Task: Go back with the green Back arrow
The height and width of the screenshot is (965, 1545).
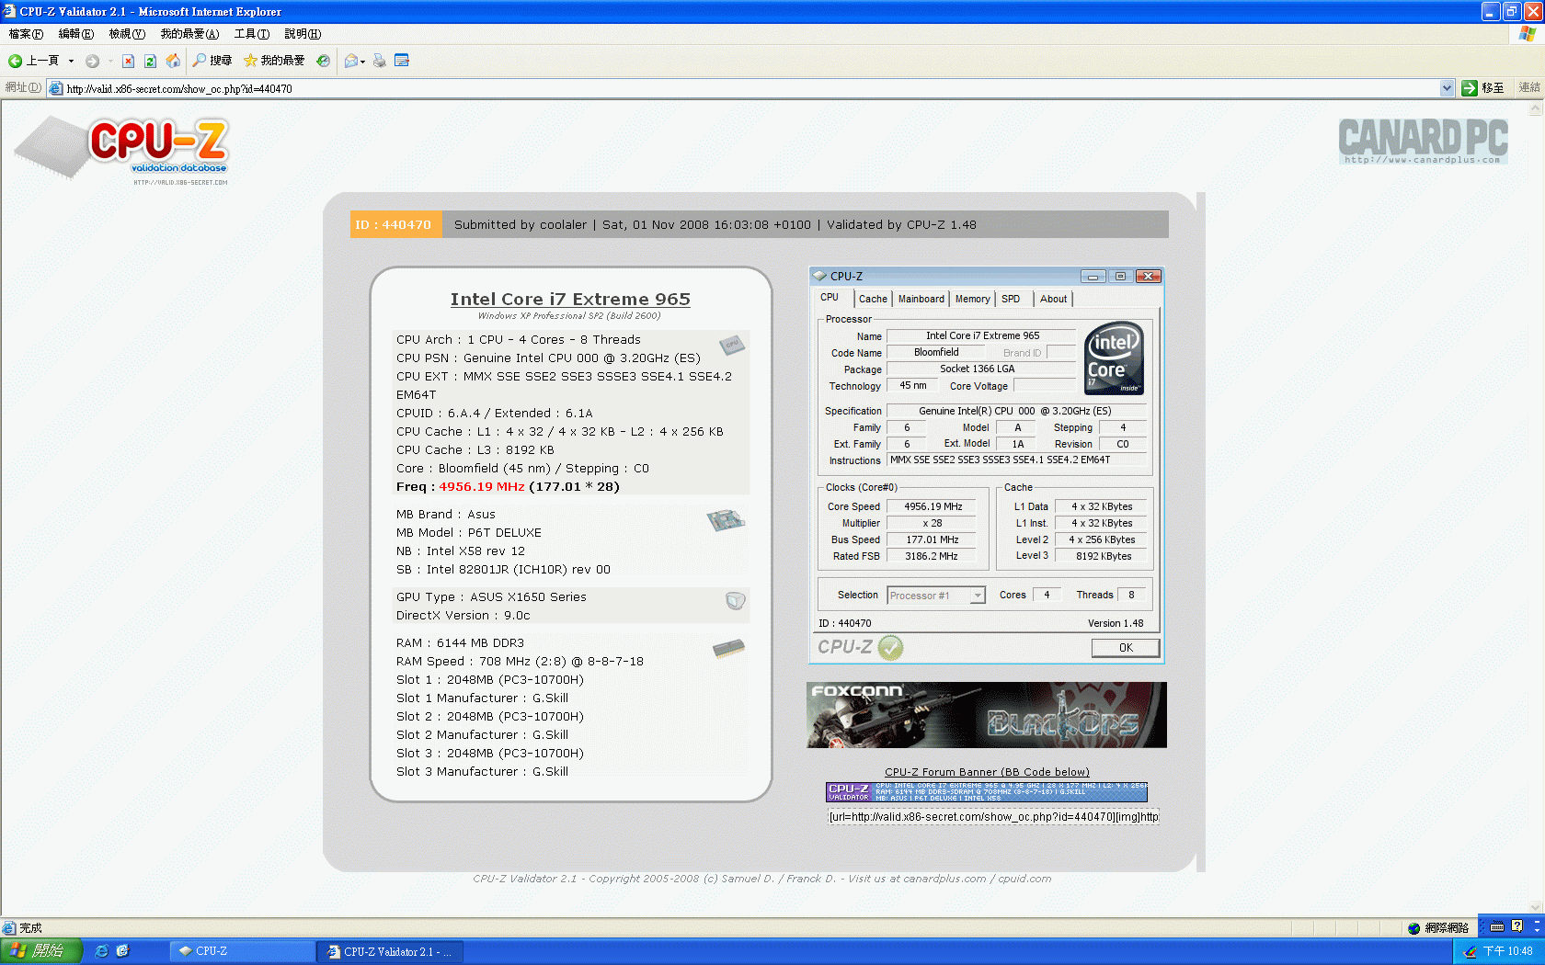Action: tap(33, 61)
